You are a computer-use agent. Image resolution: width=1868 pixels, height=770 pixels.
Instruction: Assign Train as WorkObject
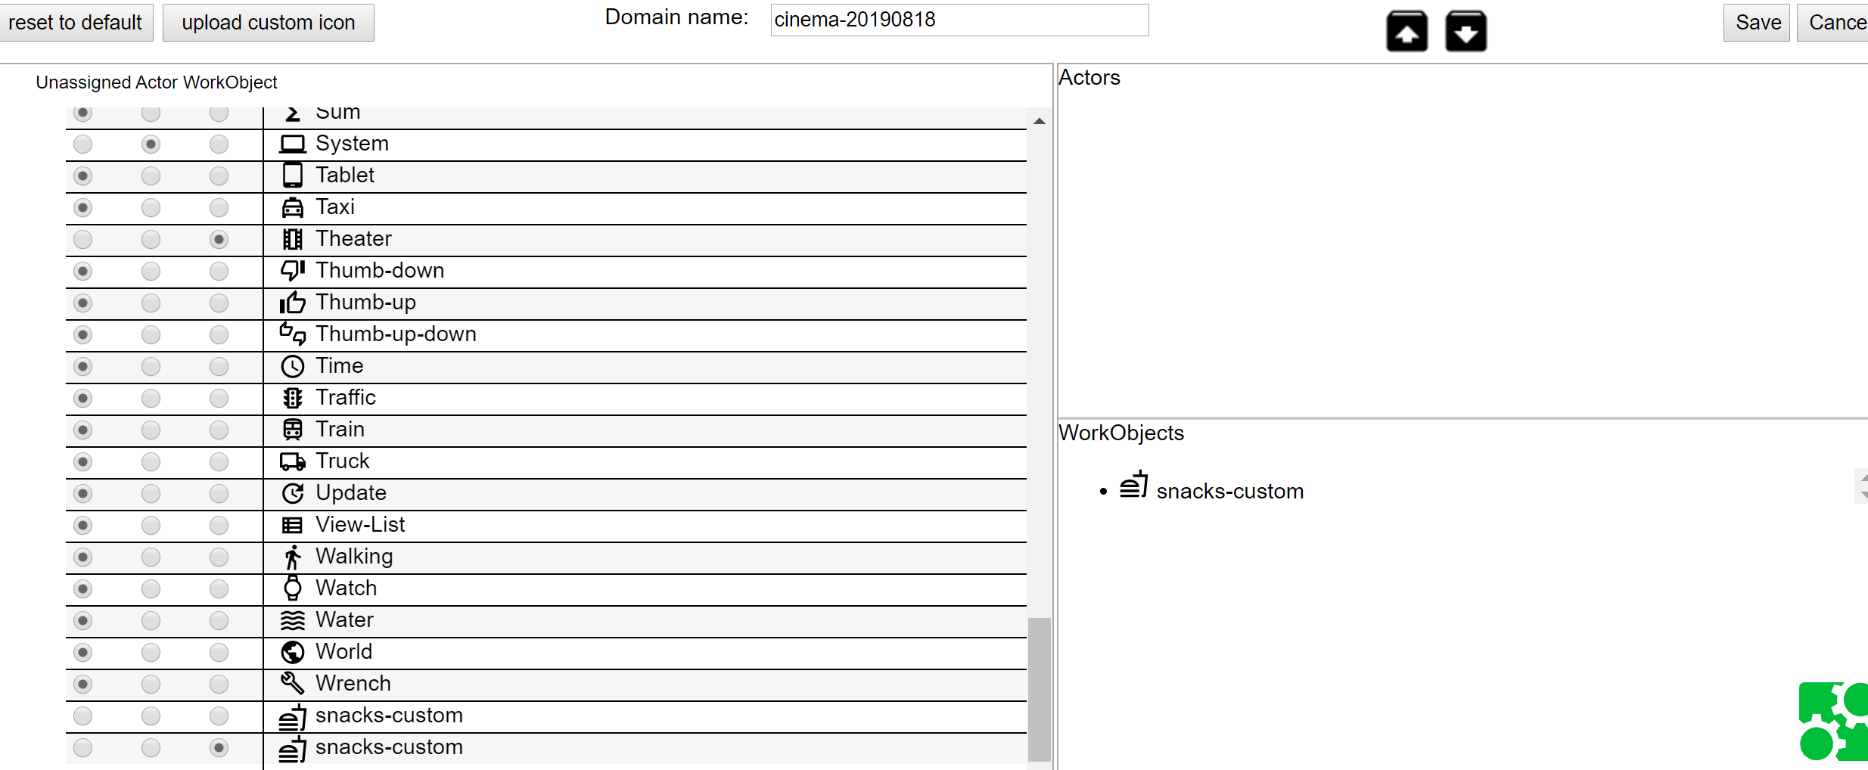point(219,430)
